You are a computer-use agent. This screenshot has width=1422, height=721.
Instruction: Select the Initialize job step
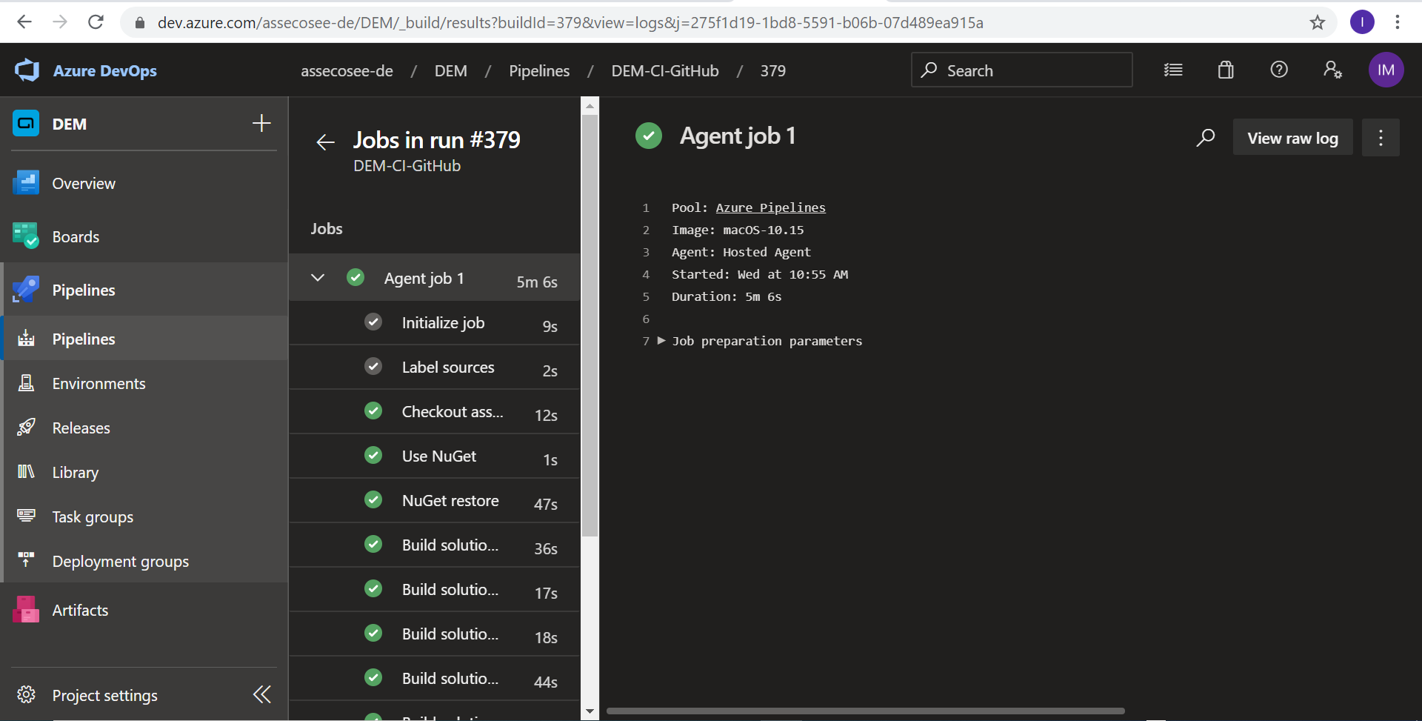(x=434, y=323)
